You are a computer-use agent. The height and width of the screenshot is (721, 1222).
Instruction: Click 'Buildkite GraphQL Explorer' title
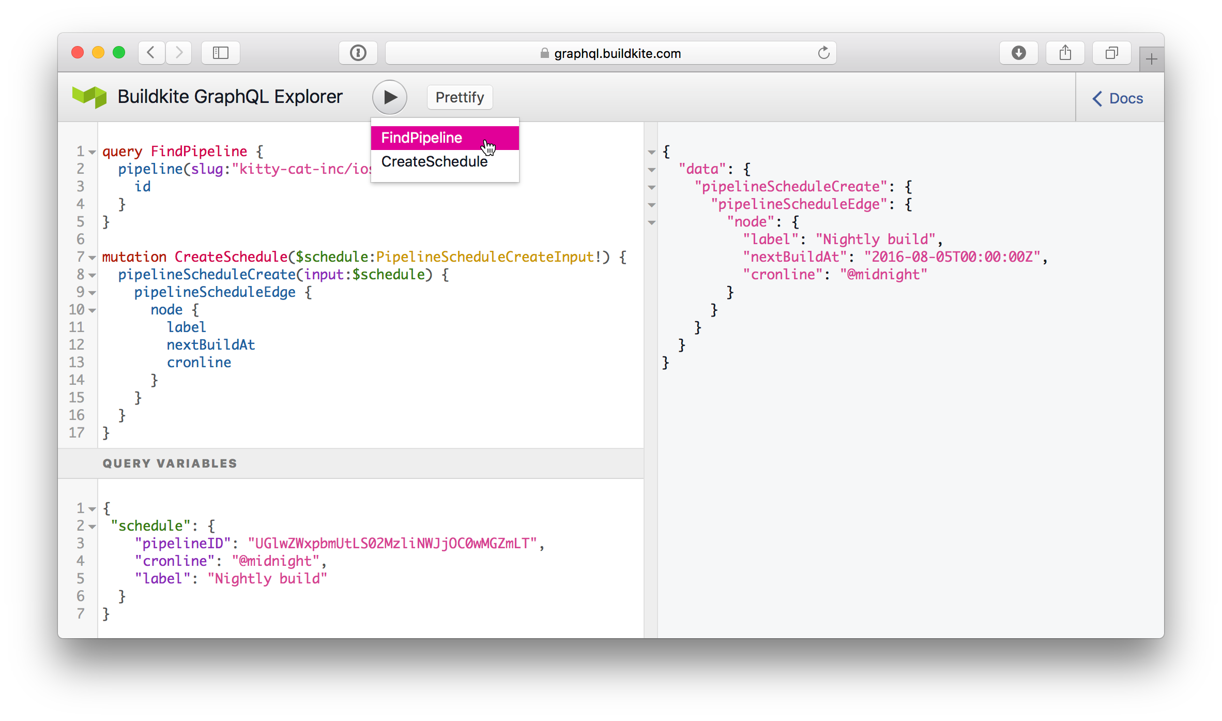230,97
